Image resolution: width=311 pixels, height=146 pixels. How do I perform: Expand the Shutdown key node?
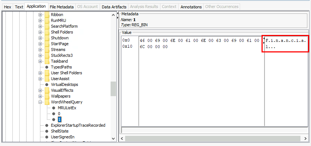(40, 38)
